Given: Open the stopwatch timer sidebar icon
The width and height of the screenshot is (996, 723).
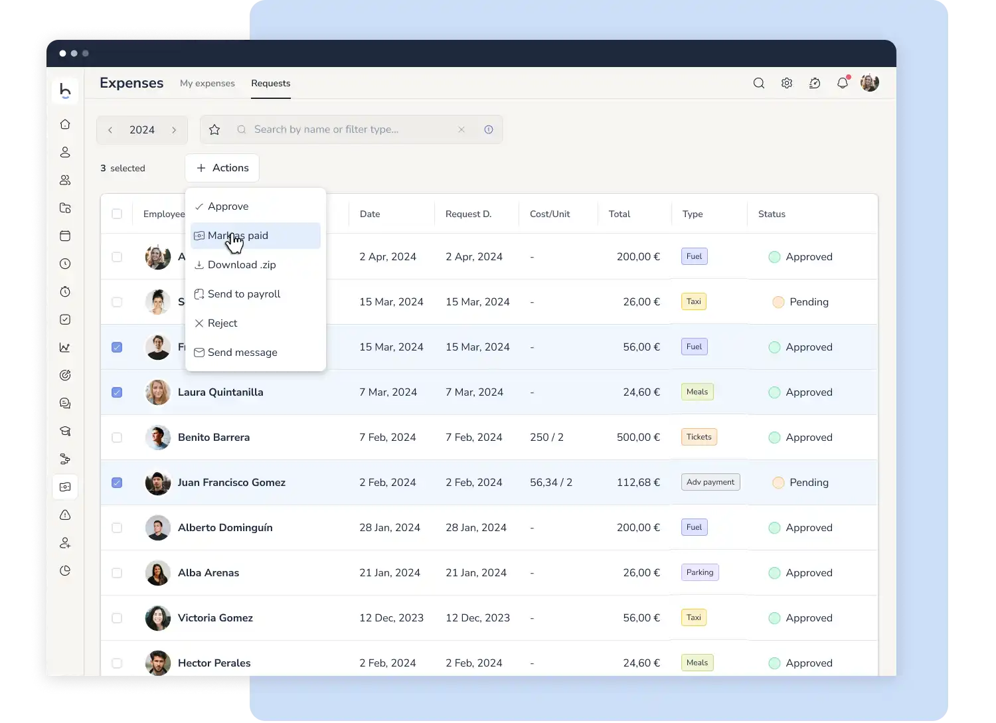Looking at the screenshot, I should coord(65,291).
